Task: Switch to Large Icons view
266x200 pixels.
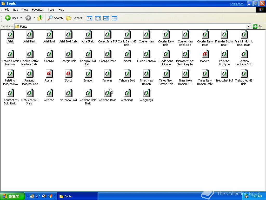Action: (x=89, y=18)
